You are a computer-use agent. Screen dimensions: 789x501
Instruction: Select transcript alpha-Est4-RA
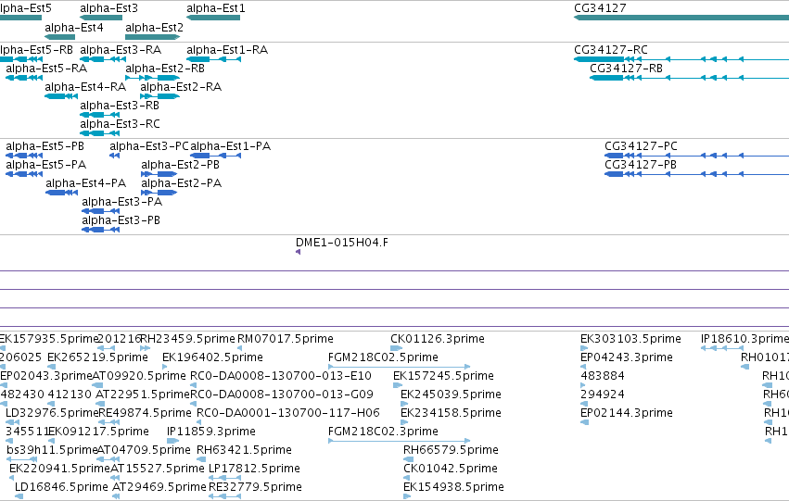[x=61, y=96]
